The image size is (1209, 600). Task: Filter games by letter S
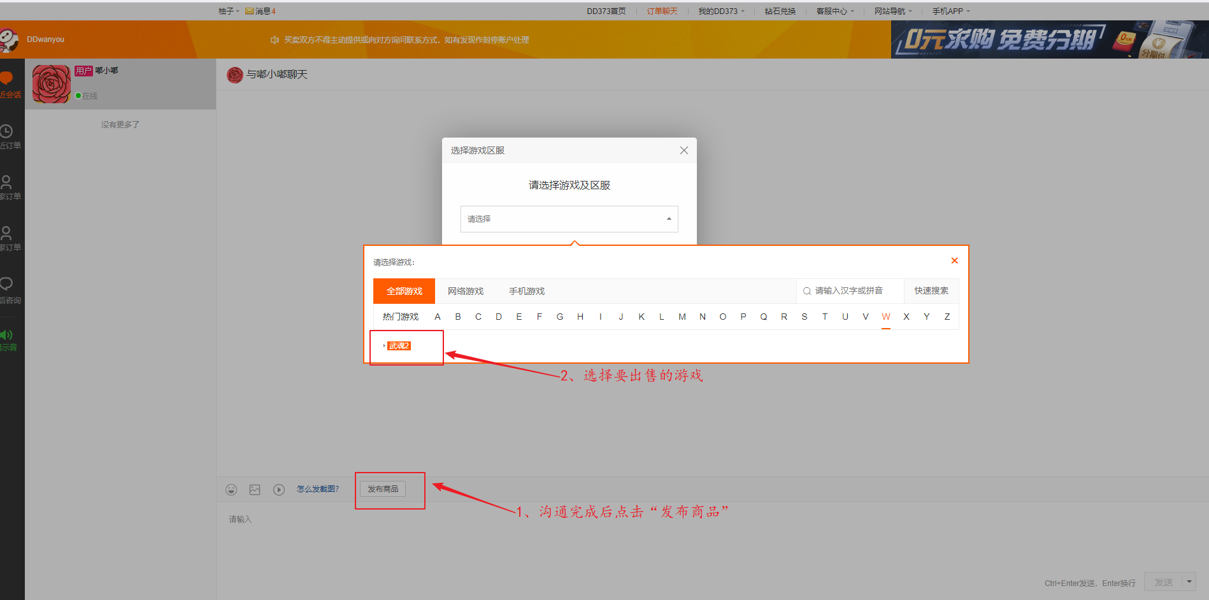pos(805,317)
